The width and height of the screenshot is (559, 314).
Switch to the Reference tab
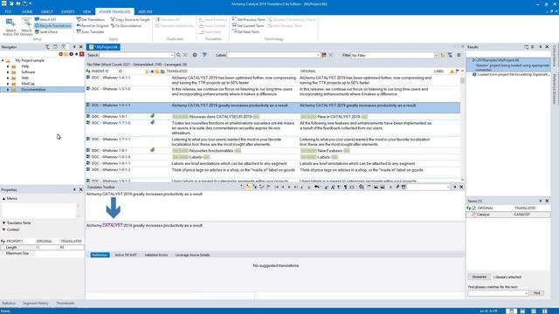point(100,255)
